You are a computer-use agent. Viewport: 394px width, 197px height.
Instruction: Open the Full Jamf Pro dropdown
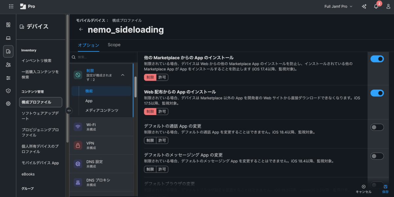pyautogui.click(x=338, y=6)
